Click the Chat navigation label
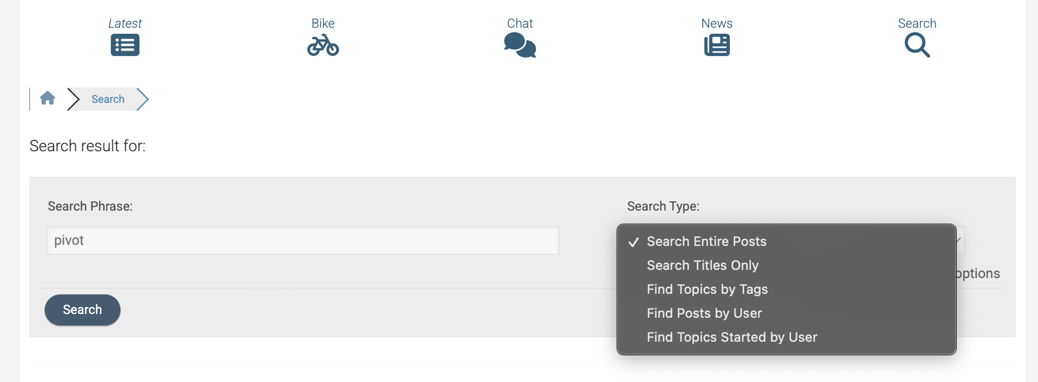Viewport: 1038px width, 382px height. pos(520,23)
